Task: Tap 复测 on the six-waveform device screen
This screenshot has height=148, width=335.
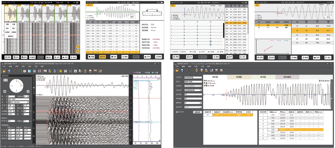Action: 33,57
